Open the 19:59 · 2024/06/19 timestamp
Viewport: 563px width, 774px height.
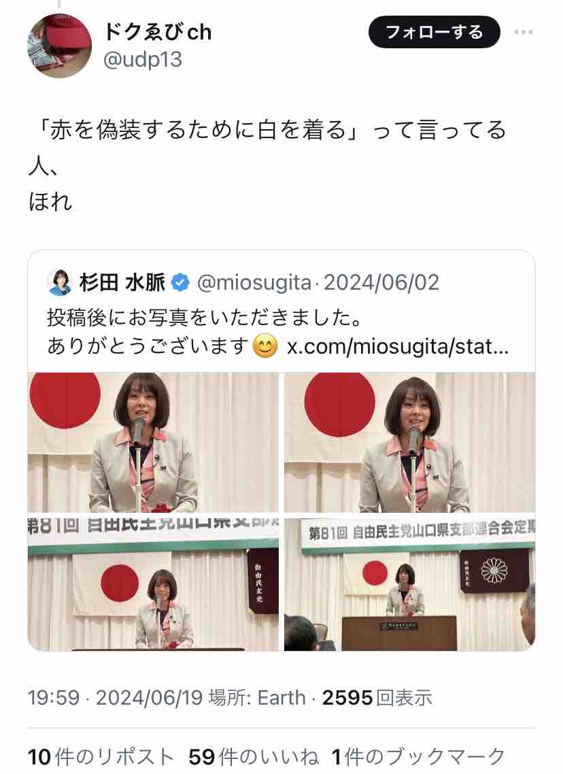115,698
